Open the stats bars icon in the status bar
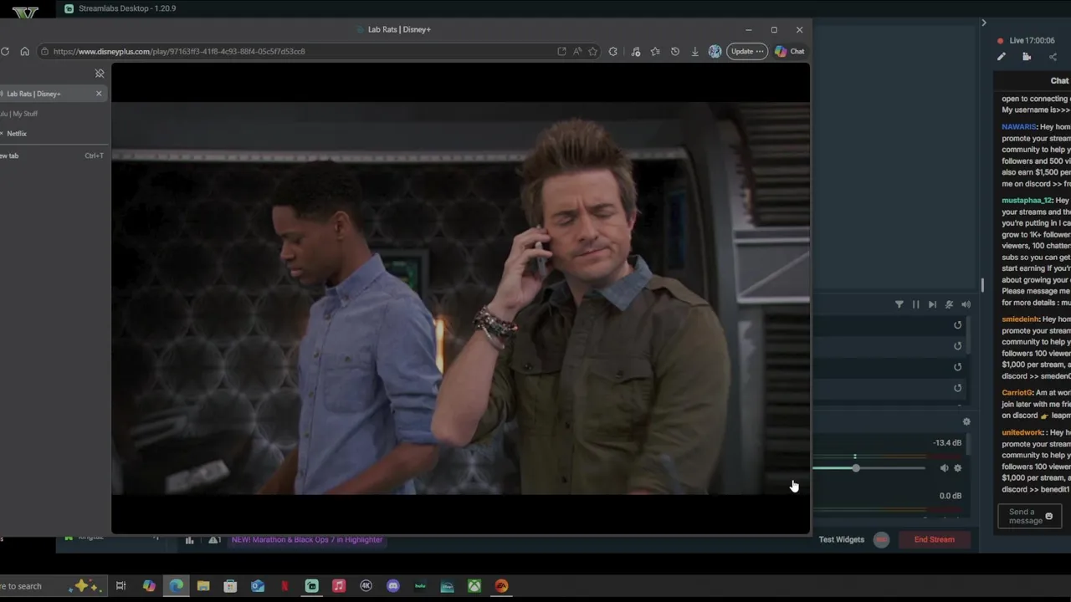The image size is (1071, 602). 189,540
